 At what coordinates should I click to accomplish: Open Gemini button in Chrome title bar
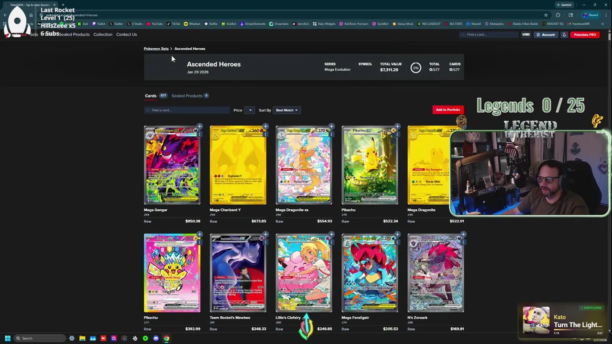[x=564, y=5]
